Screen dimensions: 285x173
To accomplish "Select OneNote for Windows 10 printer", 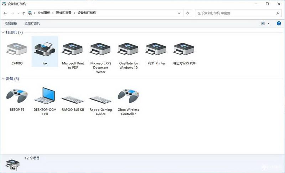I will point(128,49).
